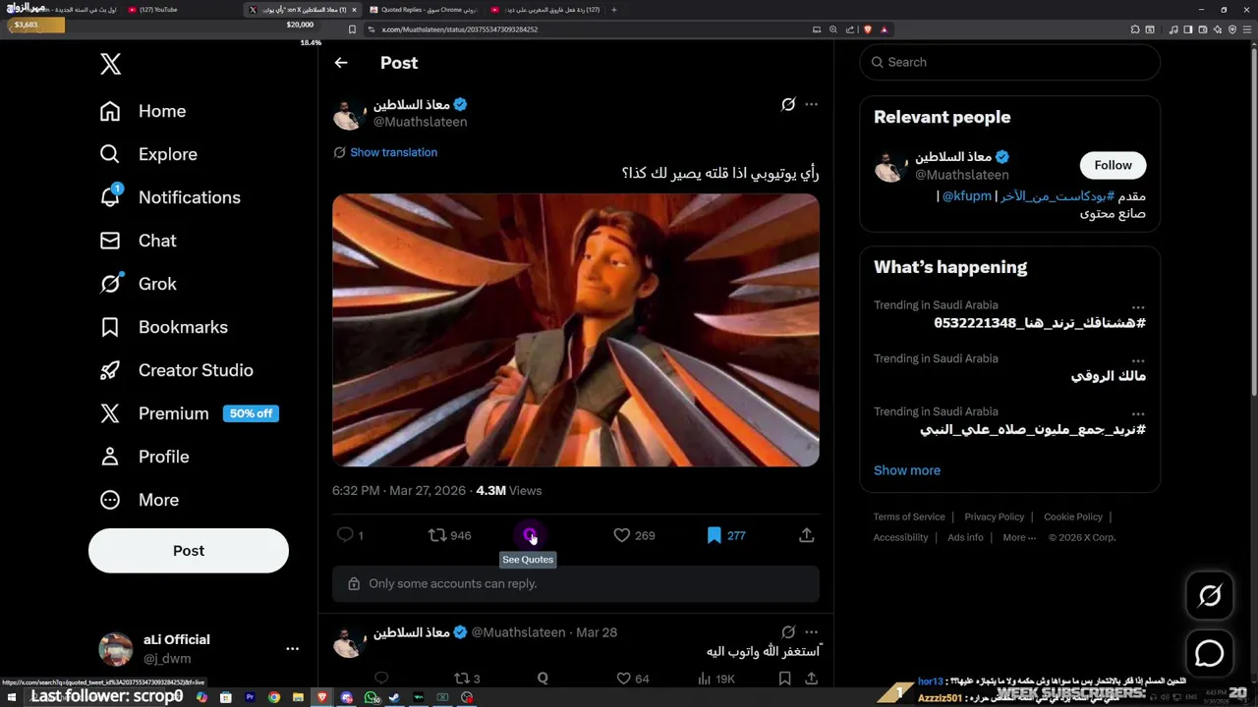Open Grok from the sidebar menu
This screenshot has height=707, width=1258.
tap(138, 284)
